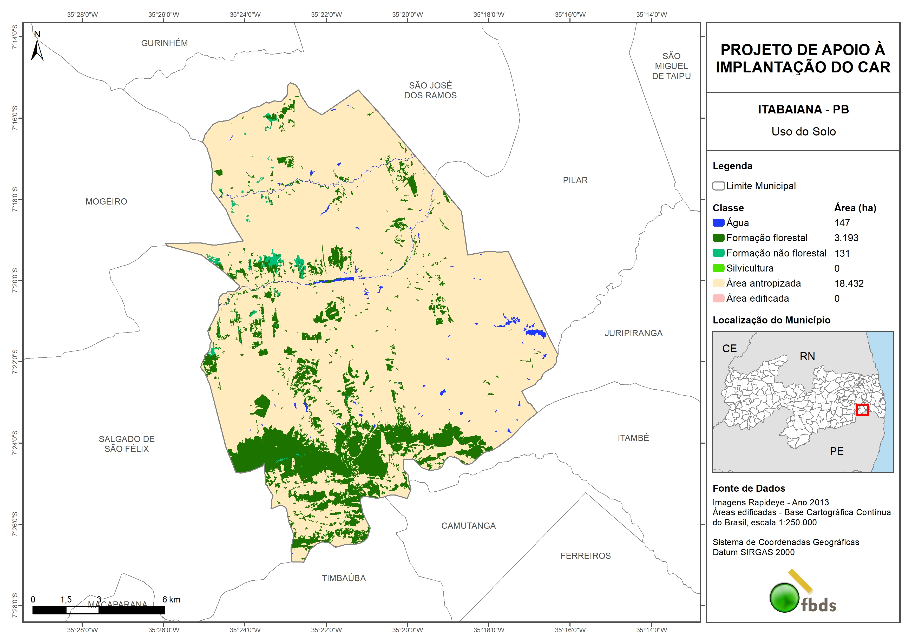This screenshot has height=644, width=912.
Task: Click the Área antropizada beige swatch
Action: tap(718, 283)
